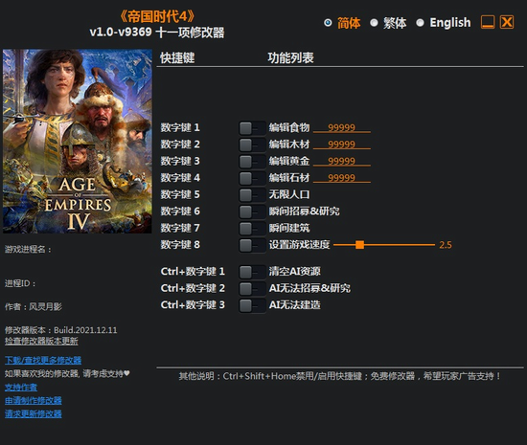Toggle the 设置游戏速度 game speed switch
The width and height of the screenshot is (527, 445).
(x=252, y=245)
